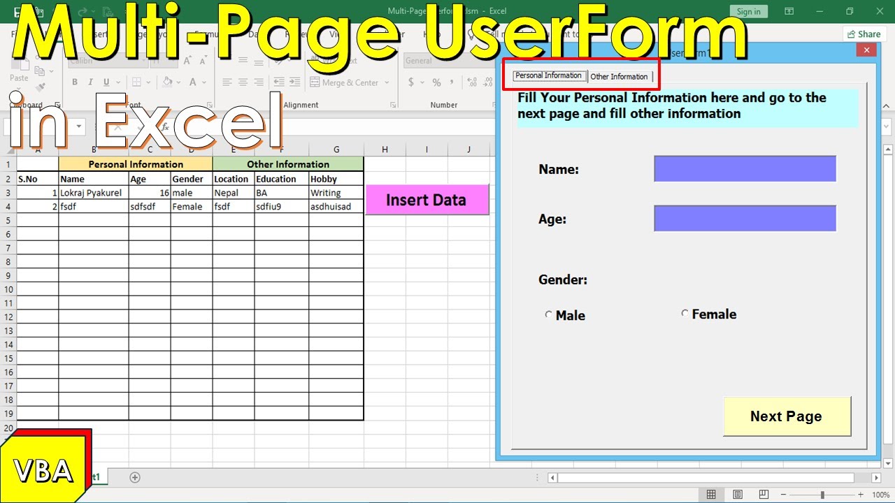Click the Name text field
The width and height of the screenshot is (895, 503).
tap(745, 168)
